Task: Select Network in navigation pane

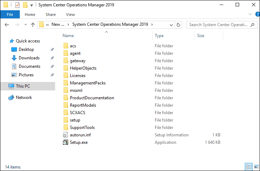Action: pyautogui.click(x=24, y=98)
